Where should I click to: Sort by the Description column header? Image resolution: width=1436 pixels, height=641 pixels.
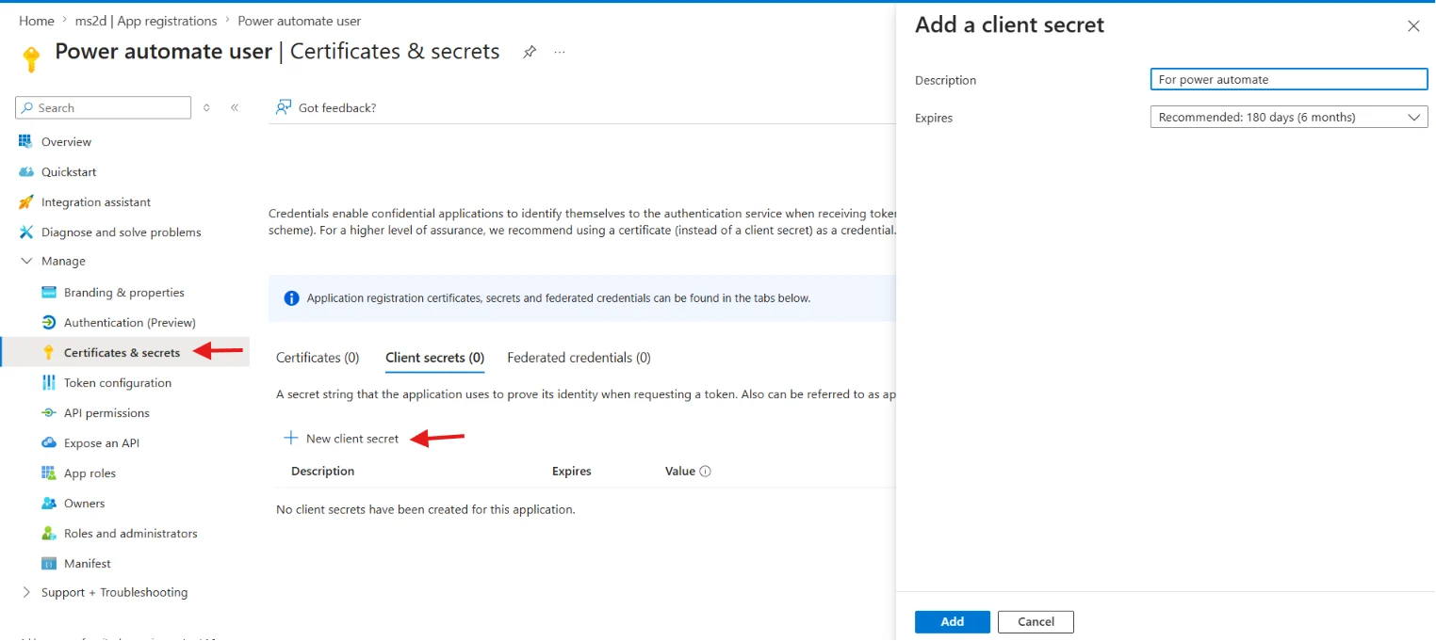coord(322,472)
